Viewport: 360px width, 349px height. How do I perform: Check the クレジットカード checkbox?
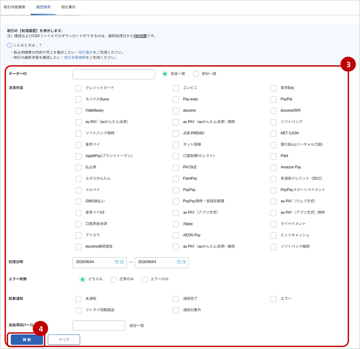pyautogui.click(x=78, y=88)
